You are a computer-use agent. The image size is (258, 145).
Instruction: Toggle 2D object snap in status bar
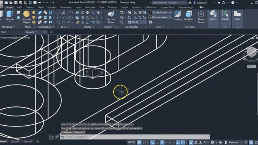tap(183, 142)
